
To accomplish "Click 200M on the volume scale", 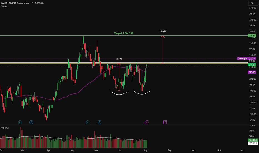I will (252, 137).
